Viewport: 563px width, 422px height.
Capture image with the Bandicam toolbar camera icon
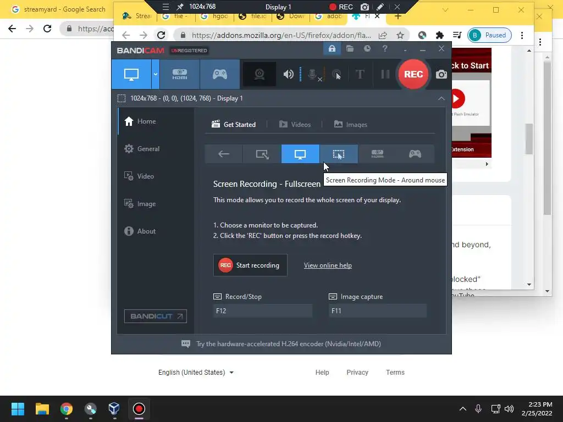click(x=441, y=74)
